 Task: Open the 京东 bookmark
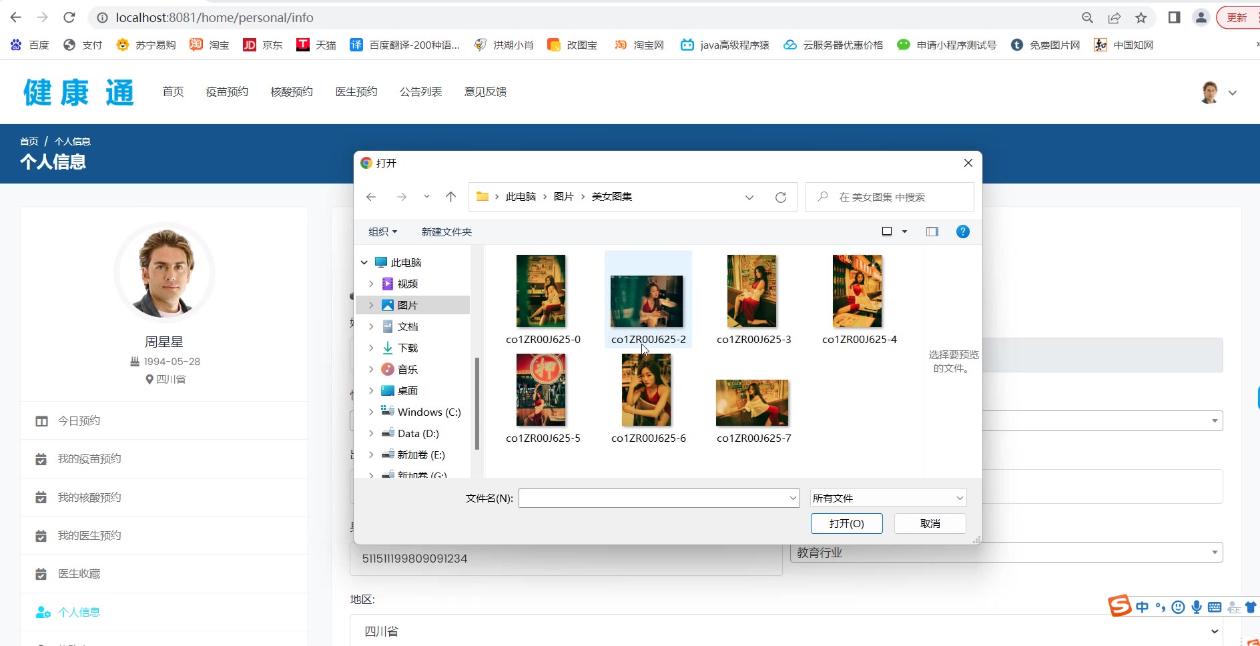[x=262, y=45]
